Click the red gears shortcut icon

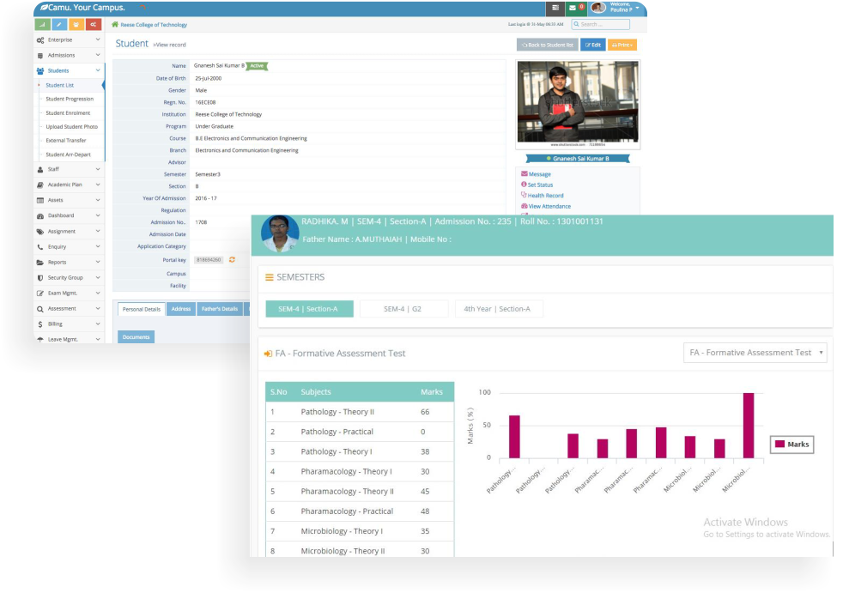94,24
